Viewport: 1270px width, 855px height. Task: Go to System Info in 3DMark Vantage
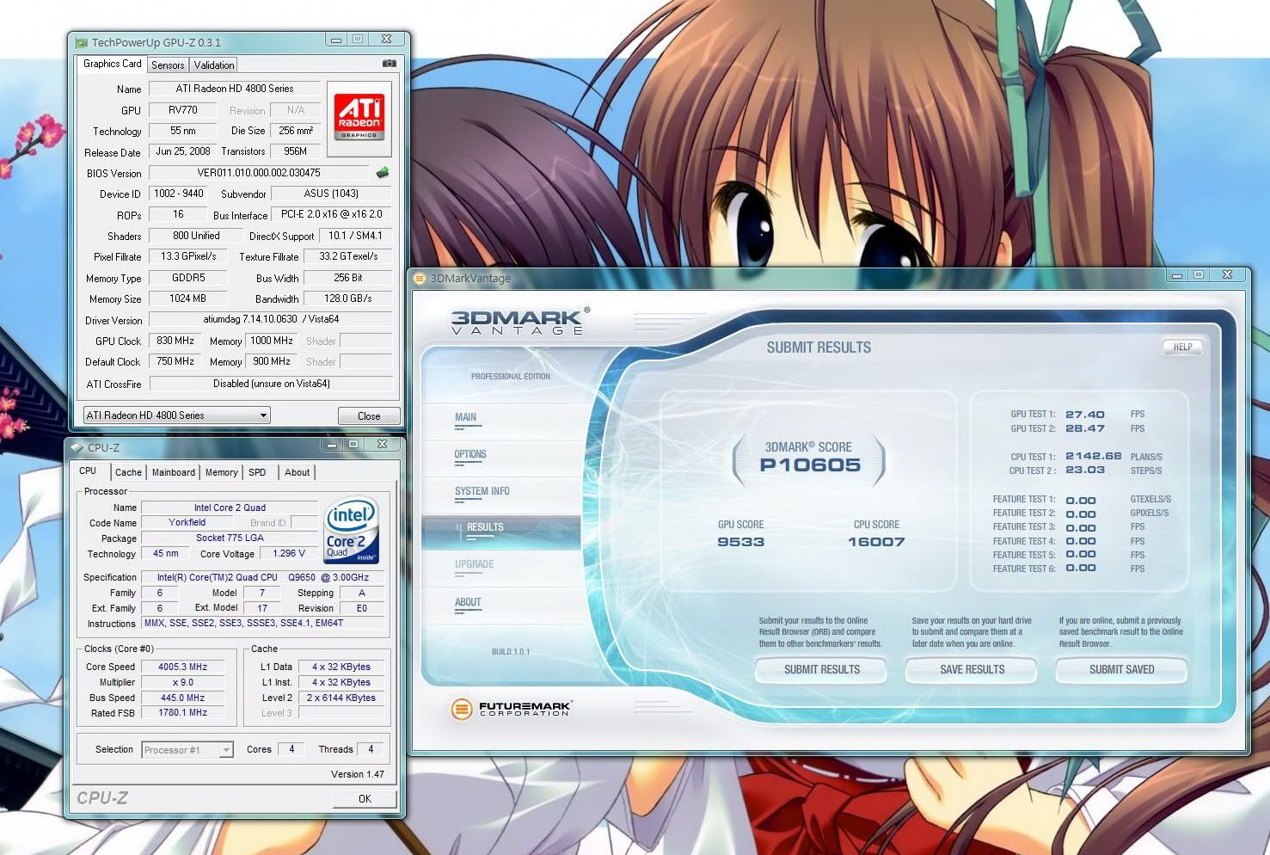point(482,491)
